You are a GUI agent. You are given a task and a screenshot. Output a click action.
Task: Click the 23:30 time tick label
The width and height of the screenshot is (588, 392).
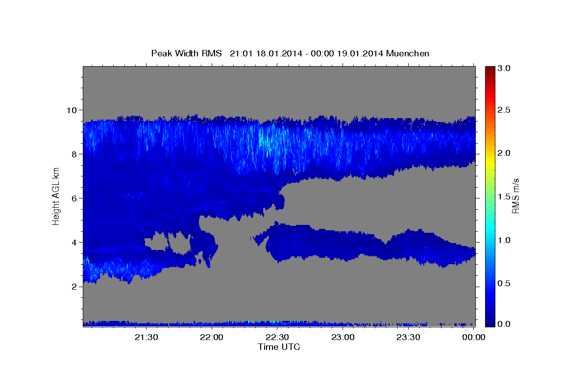408,337
